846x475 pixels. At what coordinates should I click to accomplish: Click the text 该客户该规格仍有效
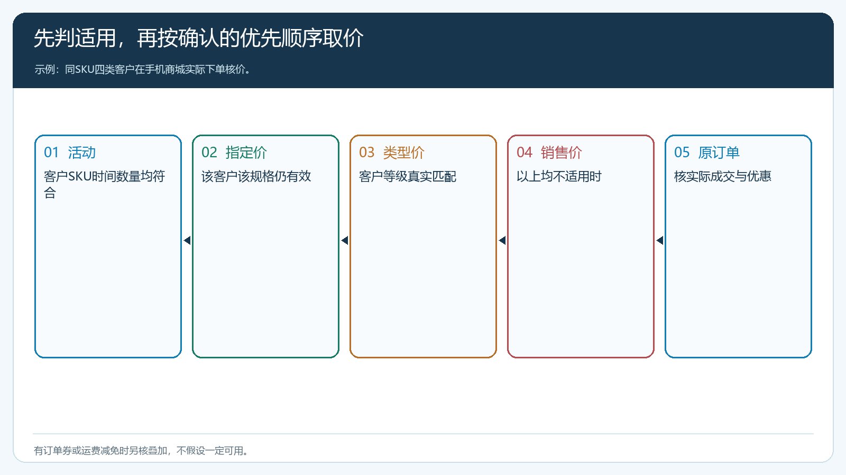click(256, 176)
